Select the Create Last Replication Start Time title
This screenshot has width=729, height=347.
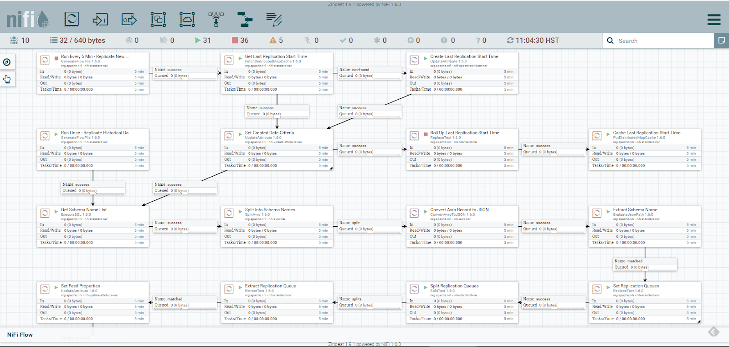(464, 56)
